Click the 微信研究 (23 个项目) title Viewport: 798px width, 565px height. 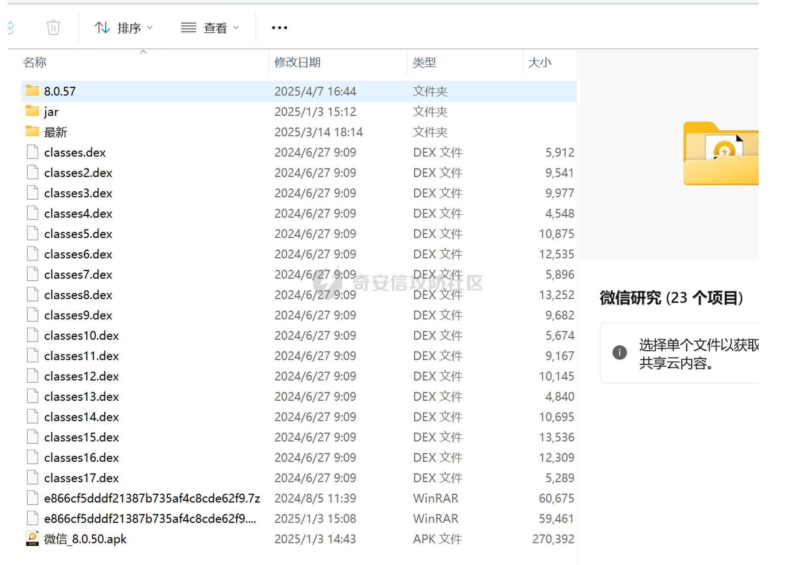click(x=671, y=298)
